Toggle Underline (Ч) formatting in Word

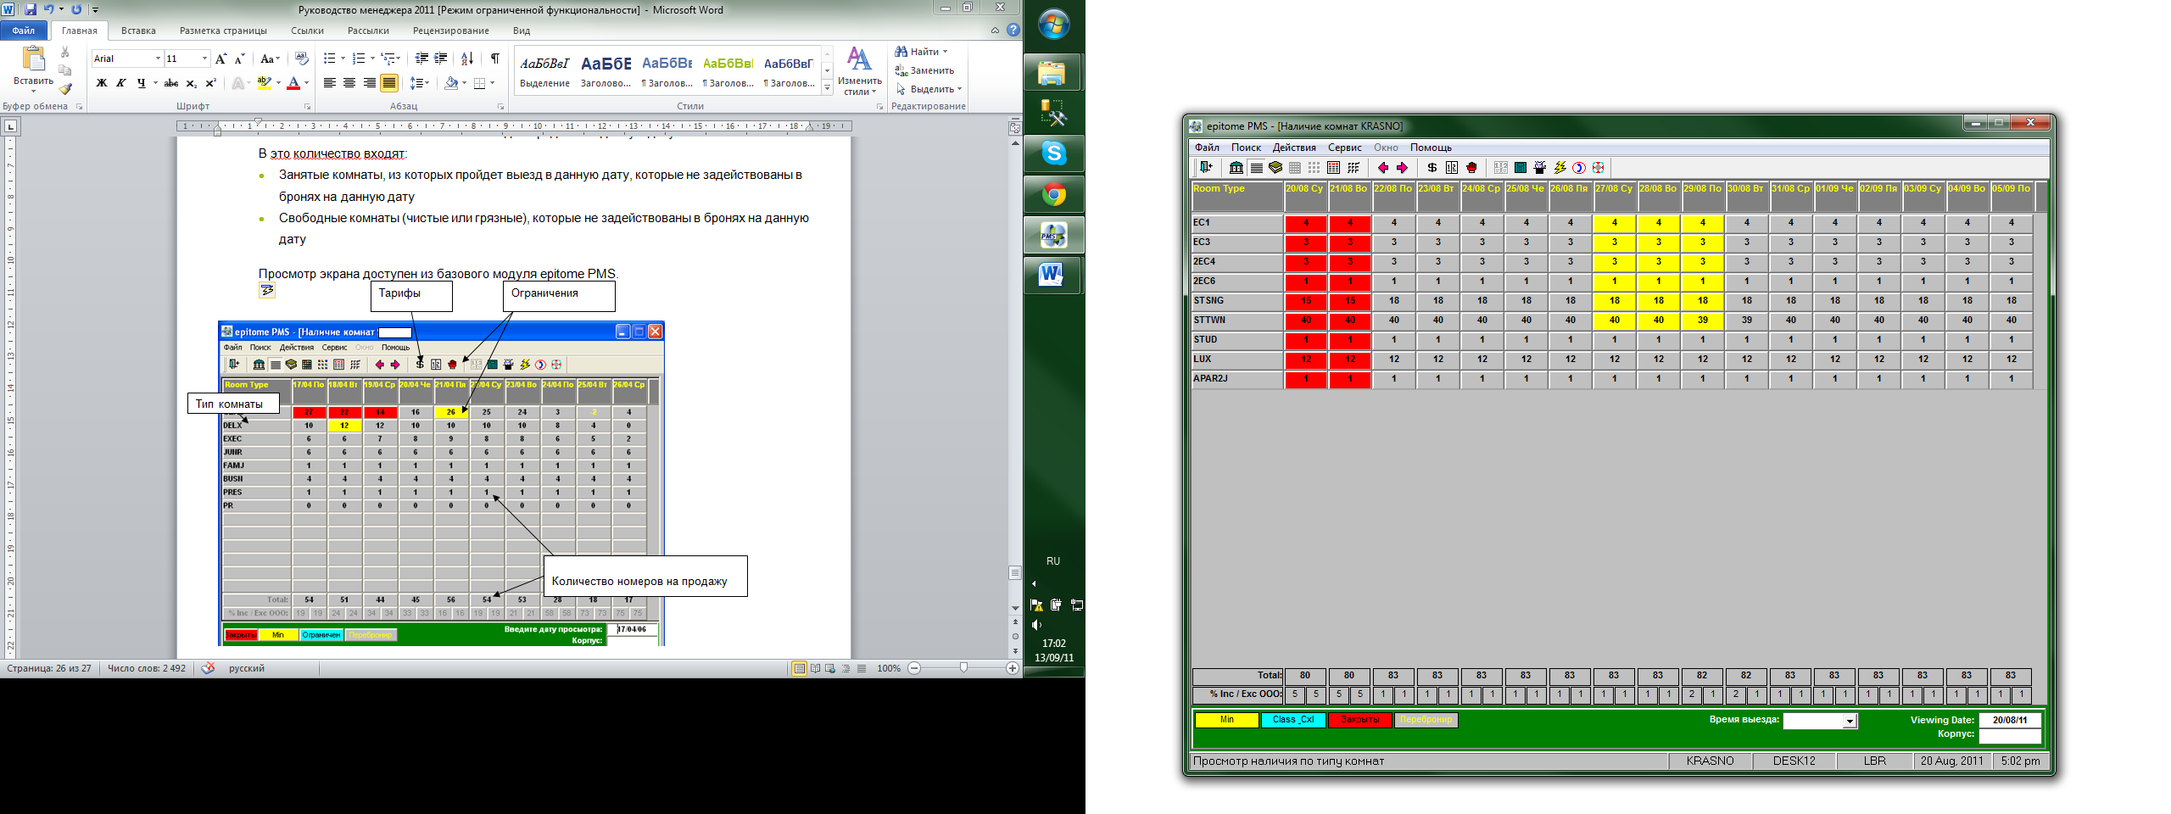pyautogui.click(x=141, y=83)
